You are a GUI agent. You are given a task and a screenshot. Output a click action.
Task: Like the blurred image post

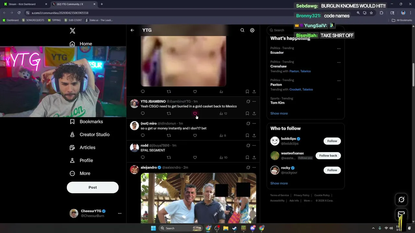pyautogui.click(x=195, y=92)
